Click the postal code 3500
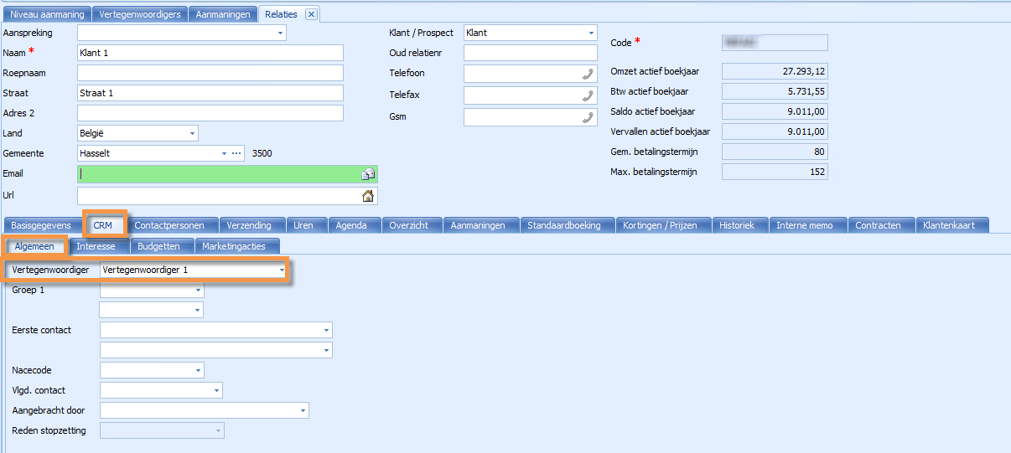Viewport: 1011px width, 453px height. [262, 153]
